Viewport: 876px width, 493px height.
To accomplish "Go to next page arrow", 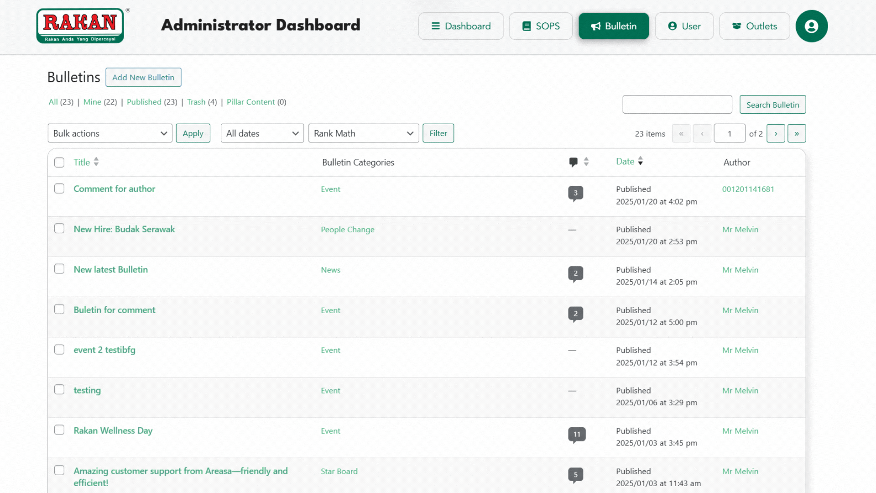I will point(775,133).
